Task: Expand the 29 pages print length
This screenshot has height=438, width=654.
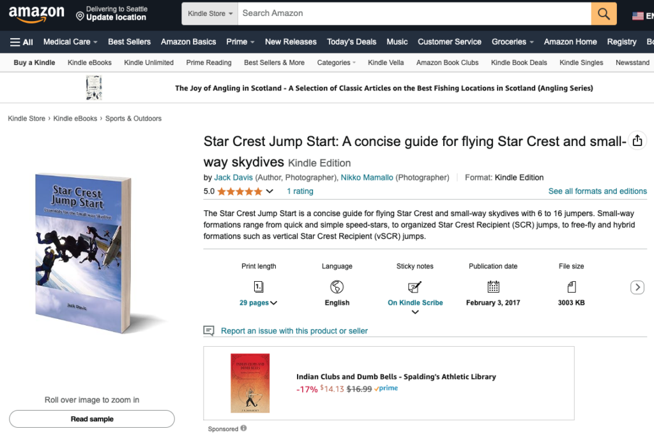Action: 258,303
